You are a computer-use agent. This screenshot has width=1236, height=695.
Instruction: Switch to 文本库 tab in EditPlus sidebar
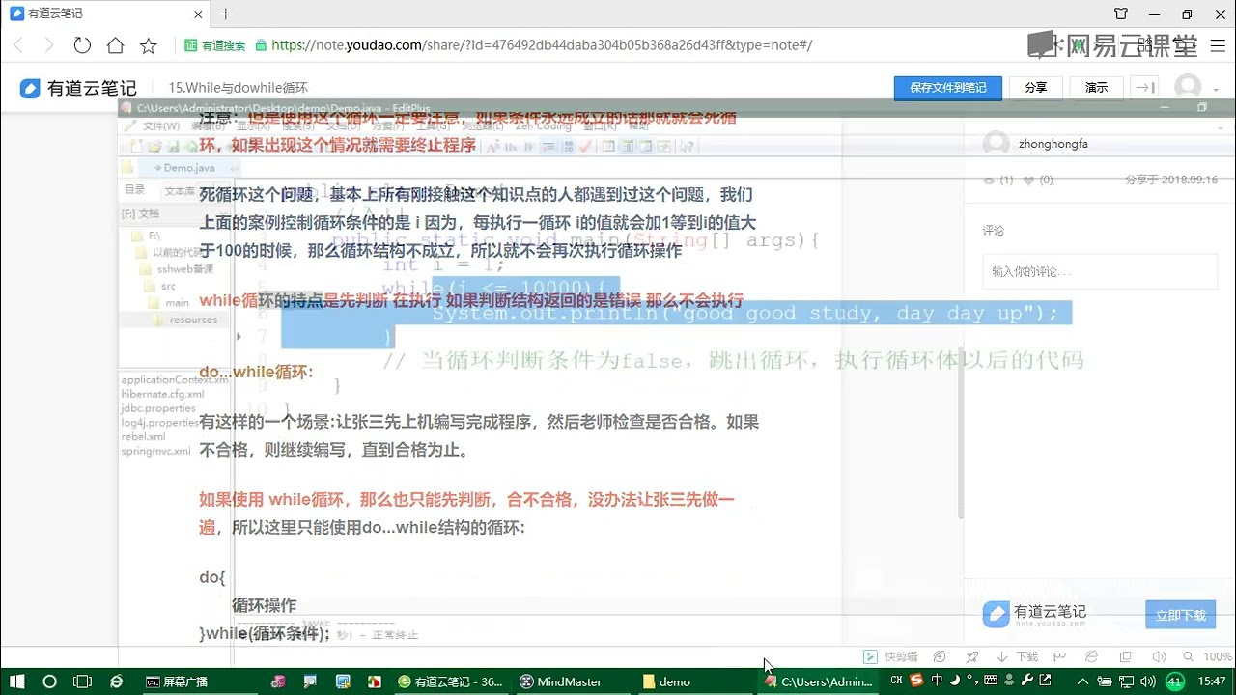[179, 191]
